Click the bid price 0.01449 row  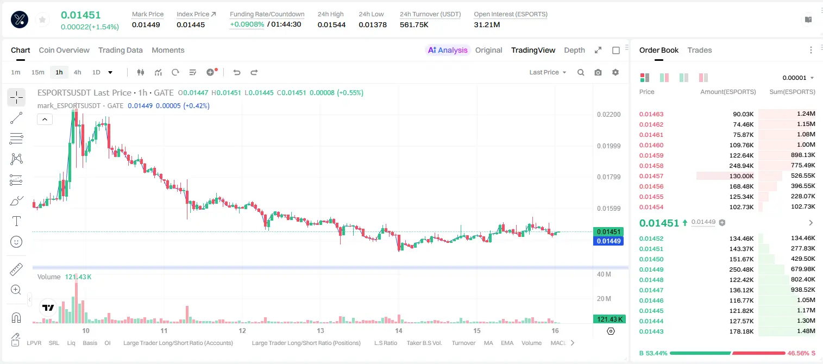pyautogui.click(x=727, y=269)
